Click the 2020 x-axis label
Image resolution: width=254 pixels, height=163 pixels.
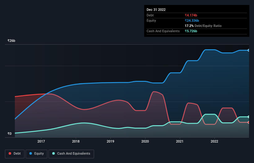tap(145, 141)
